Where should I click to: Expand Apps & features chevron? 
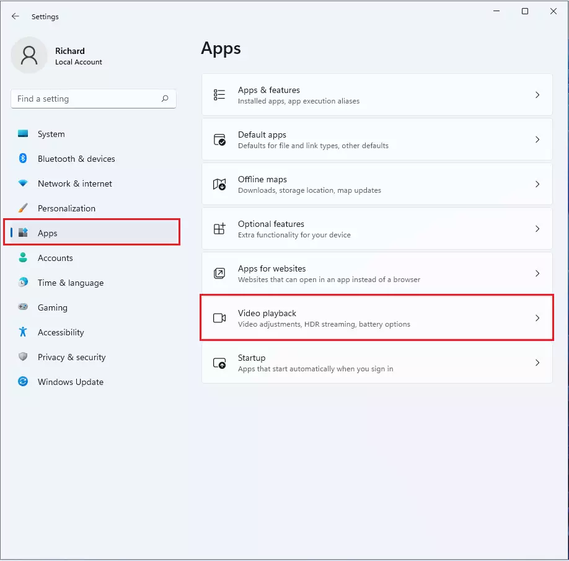coord(537,95)
